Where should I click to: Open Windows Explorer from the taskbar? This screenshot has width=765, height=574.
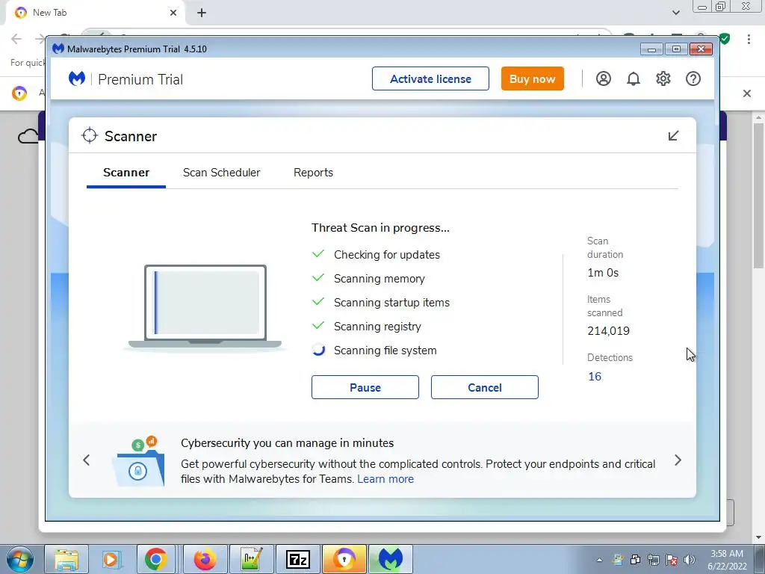pyautogui.click(x=66, y=559)
